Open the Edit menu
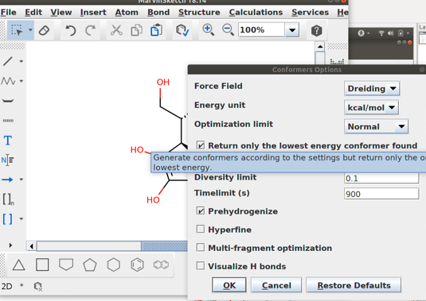426x301 pixels. [x=33, y=12]
